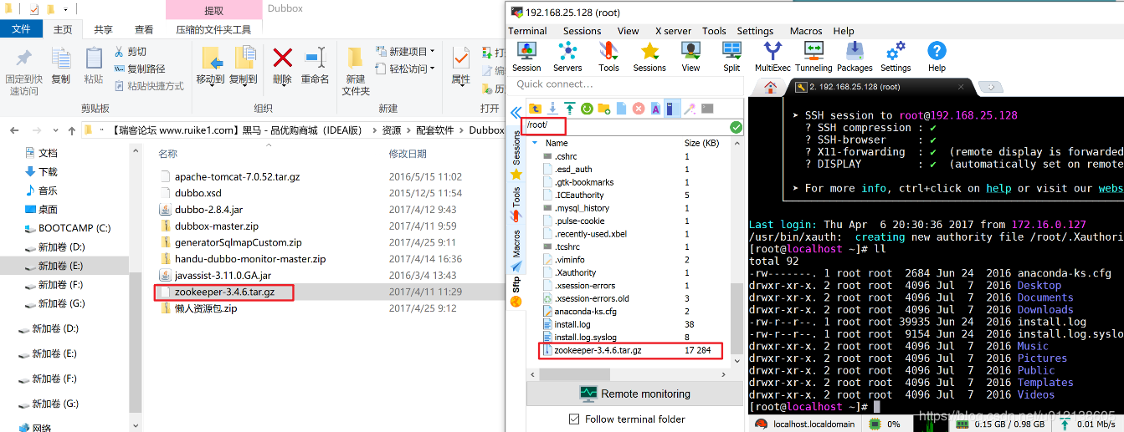
Task: Click the help link in terminal text
Action: click(998, 189)
